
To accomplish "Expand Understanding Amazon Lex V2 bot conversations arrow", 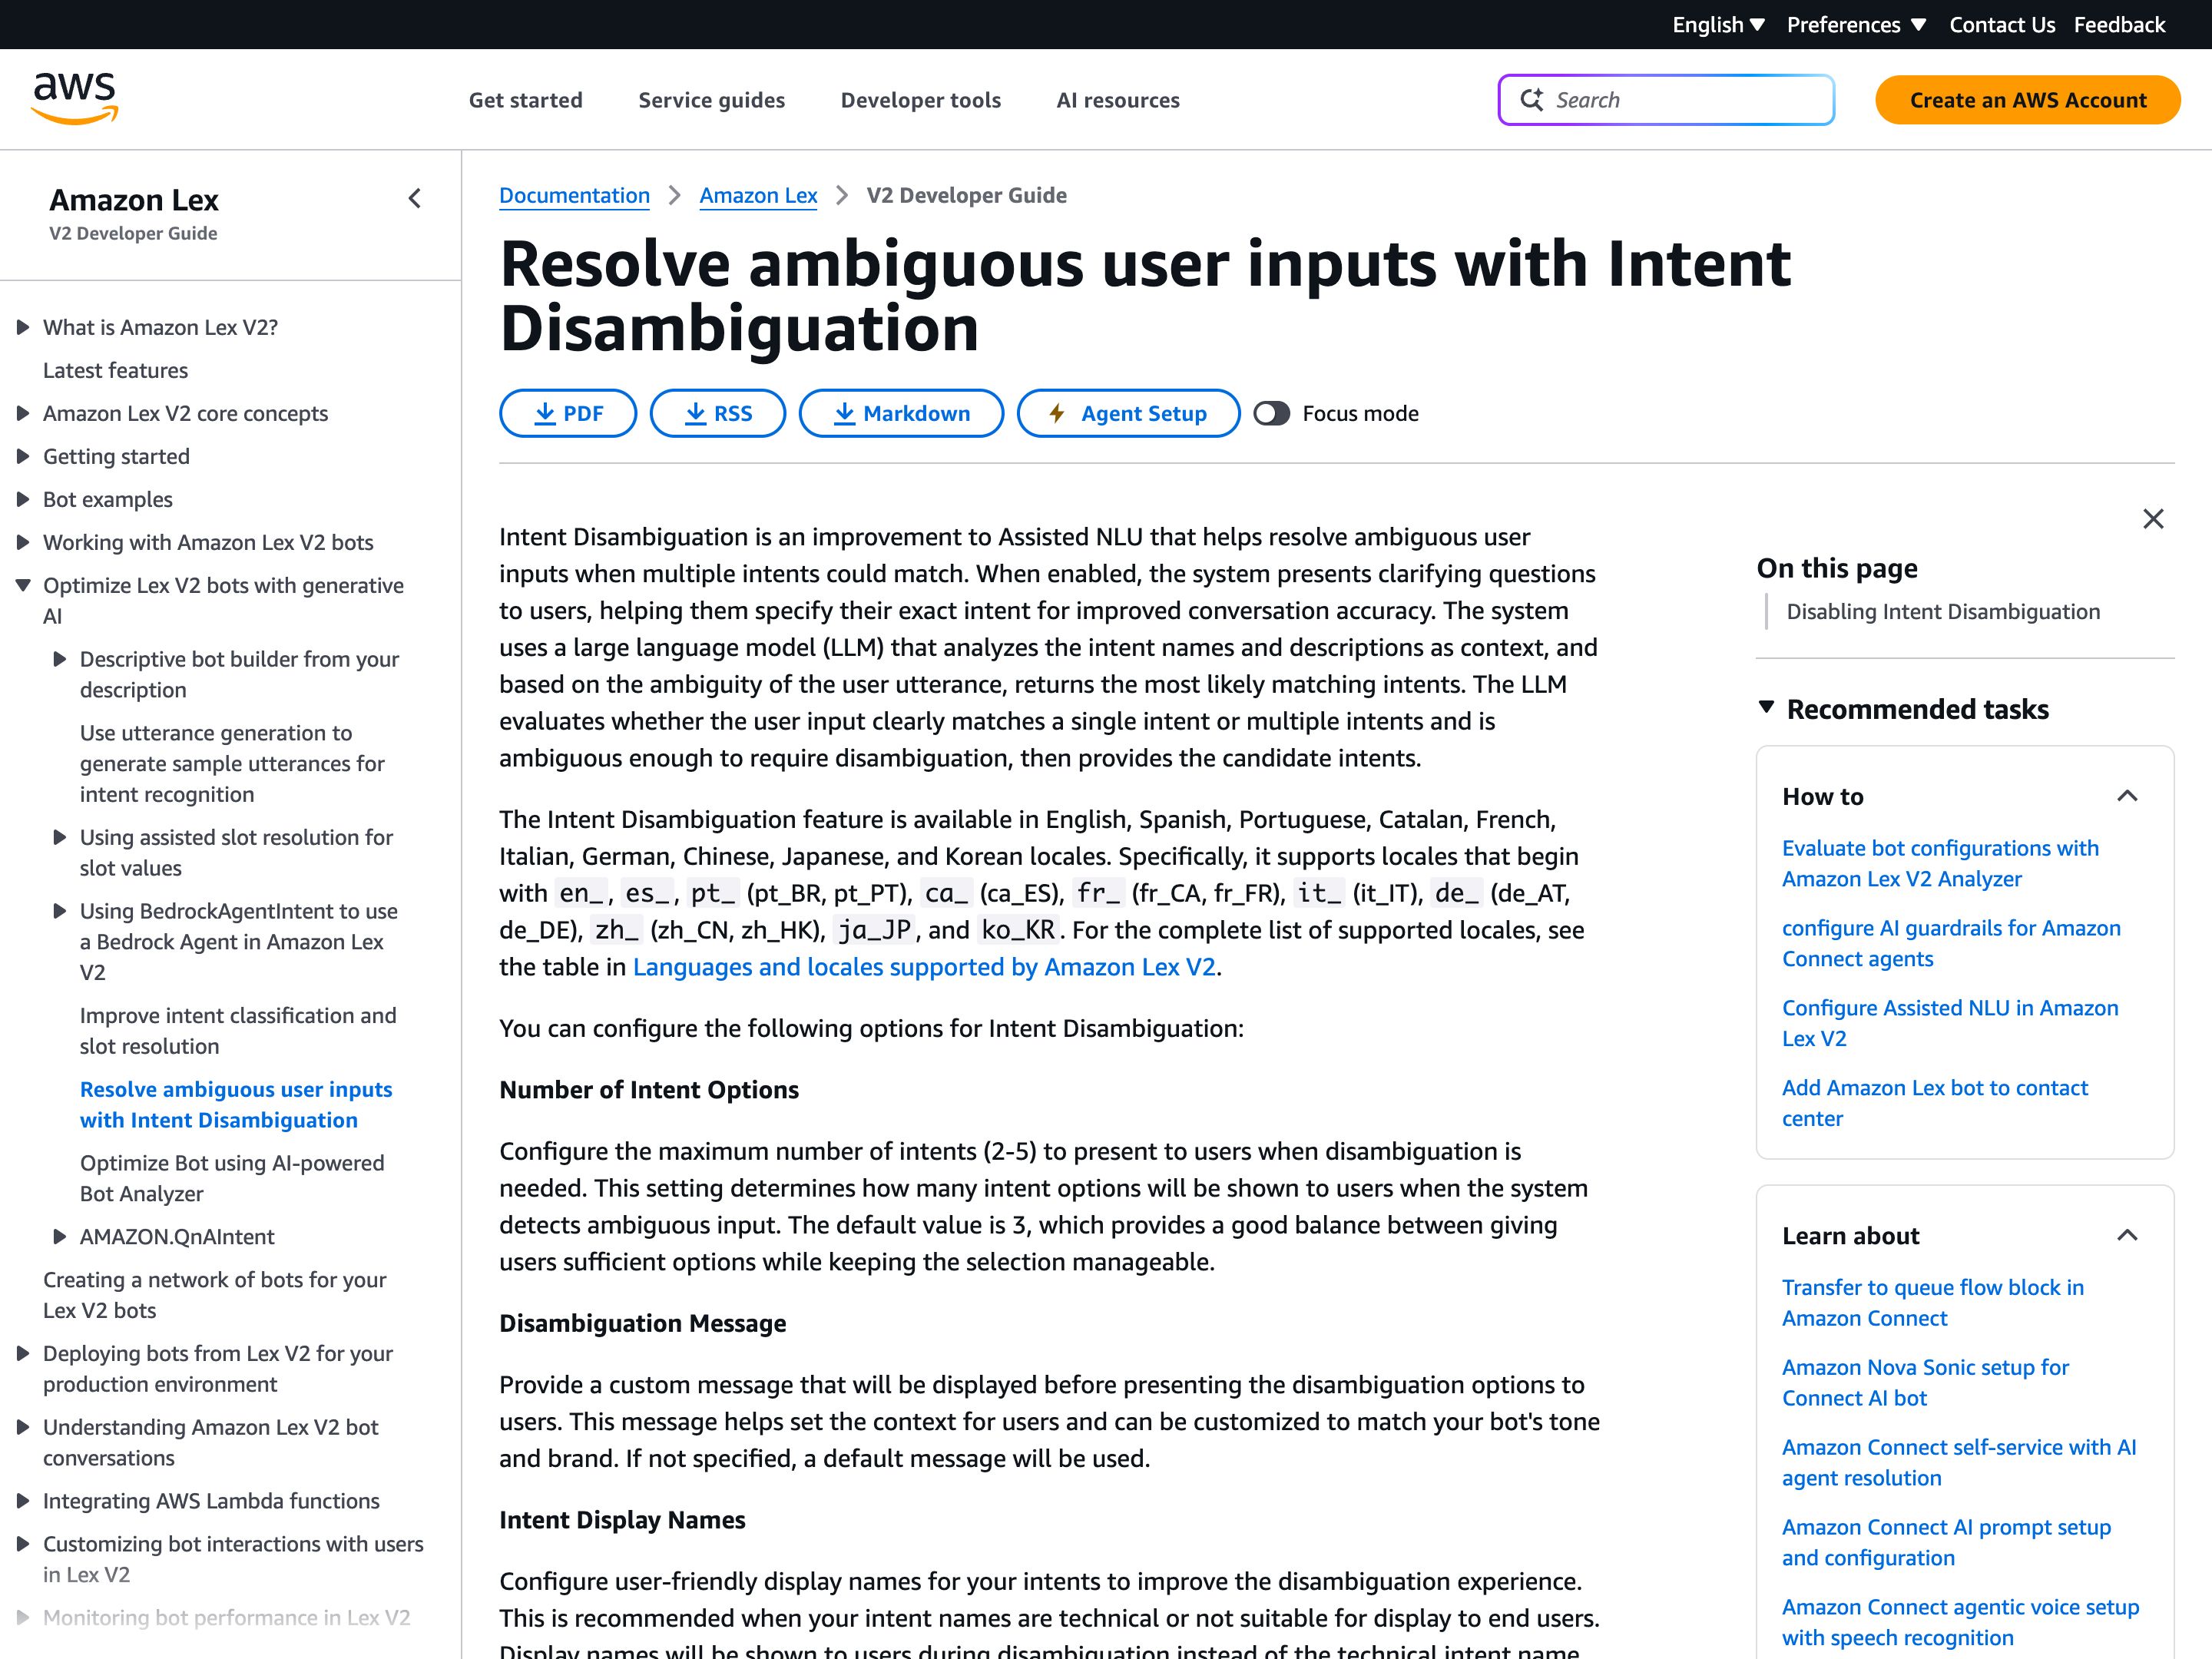I will pos(23,1427).
